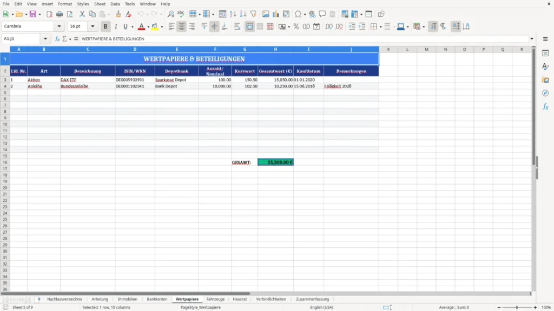This screenshot has height=311, width=554.
Task: Toggle Align Left
Action: (172, 26)
